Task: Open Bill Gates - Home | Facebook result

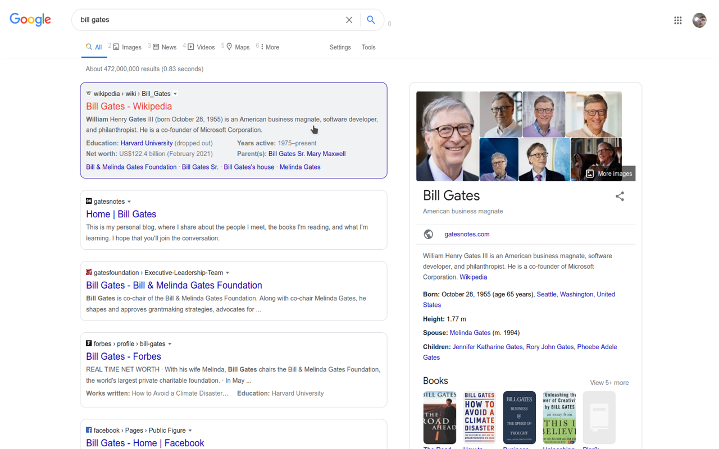Action: point(145,443)
